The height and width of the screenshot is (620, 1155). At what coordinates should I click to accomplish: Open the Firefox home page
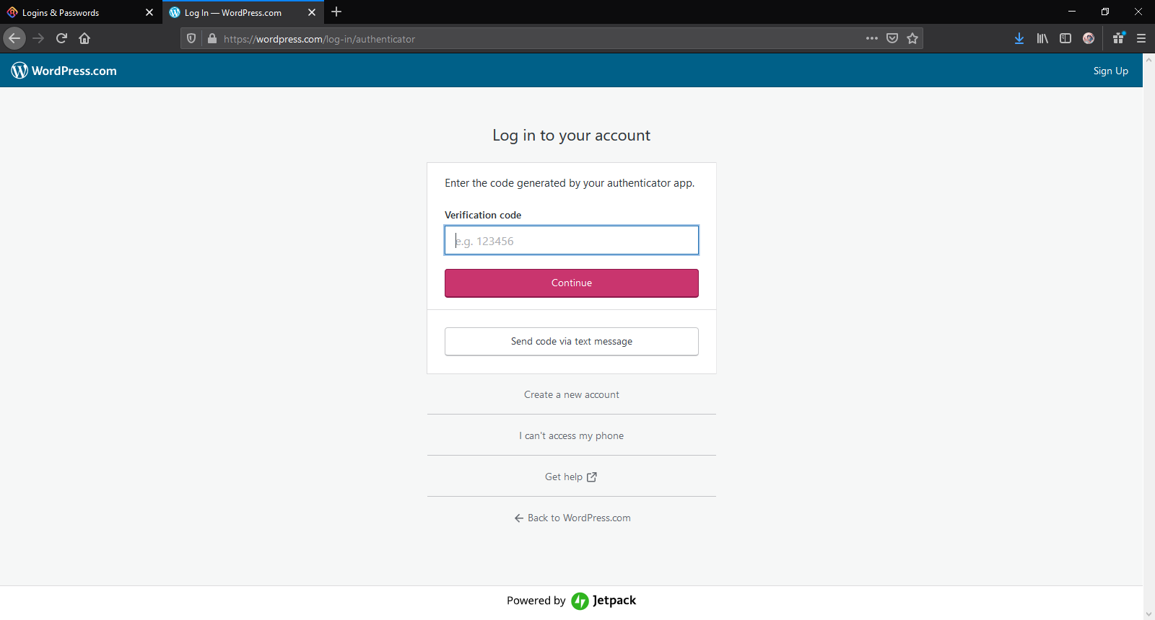84,38
